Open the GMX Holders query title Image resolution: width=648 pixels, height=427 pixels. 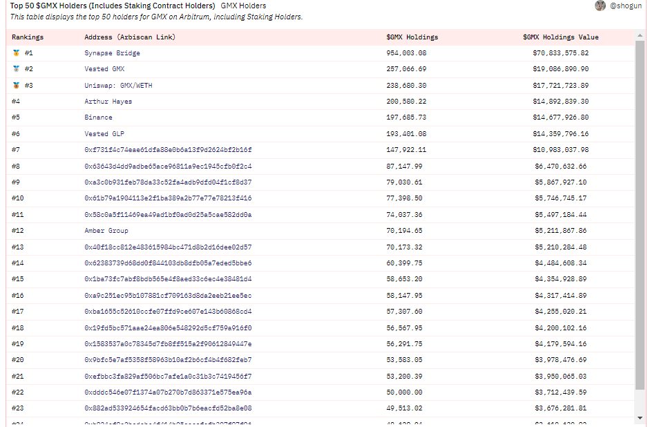point(243,6)
